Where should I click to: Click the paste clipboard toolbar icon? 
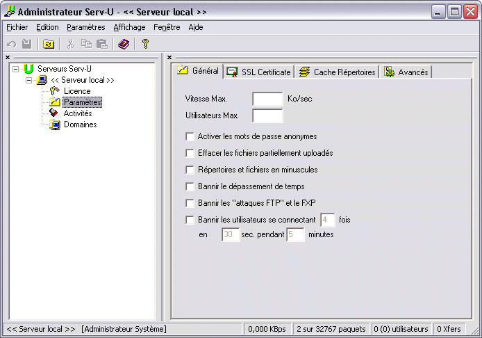pyautogui.click(x=102, y=44)
